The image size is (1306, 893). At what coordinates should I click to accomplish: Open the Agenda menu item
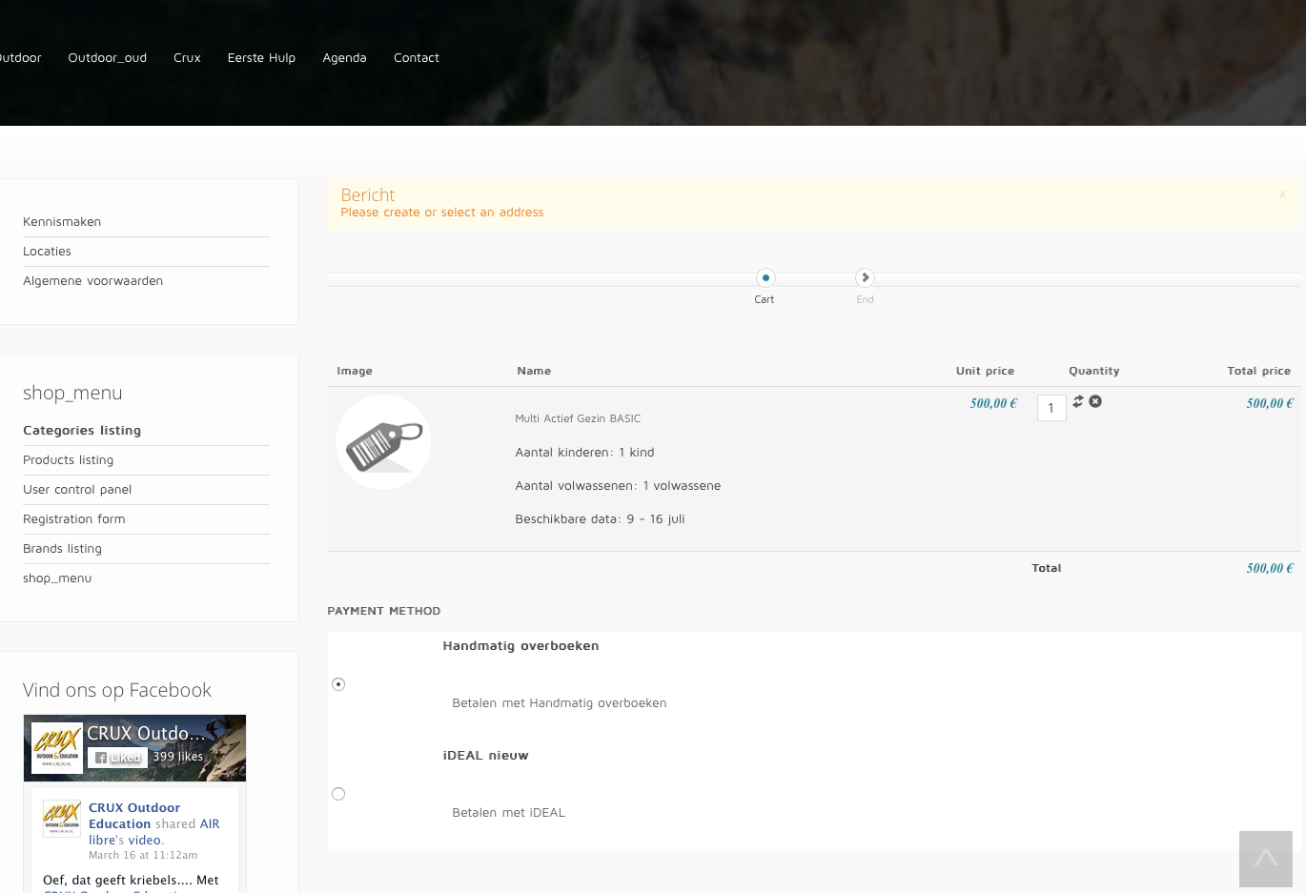click(x=344, y=58)
